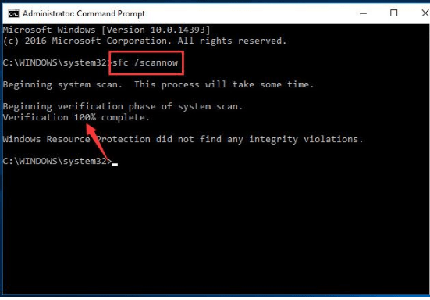Viewport: 430px width, 300px height.
Task: Click the first C:\WINDOWS\system32 prompt path
Action: pyautogui.click(x=56, y=62)
